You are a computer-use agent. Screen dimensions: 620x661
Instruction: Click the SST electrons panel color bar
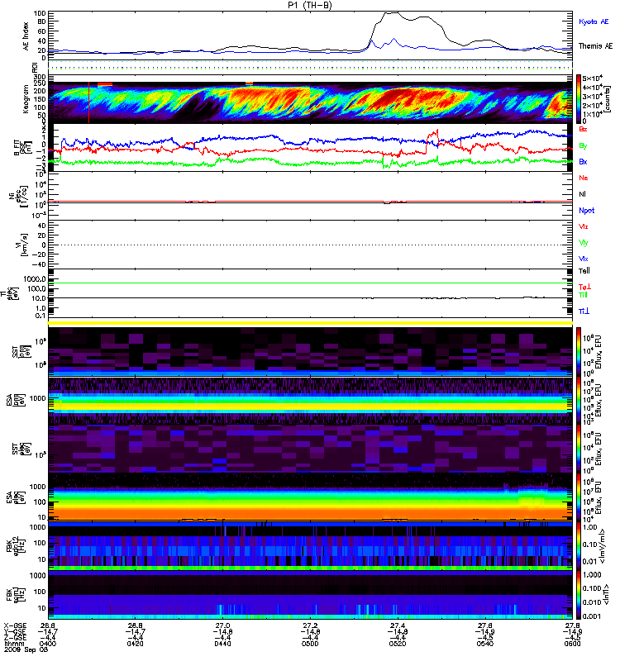[x=579, y=448]
